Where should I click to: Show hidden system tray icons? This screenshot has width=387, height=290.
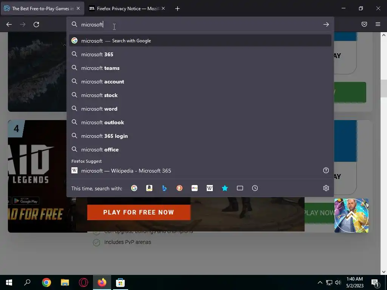coord(320,282)
